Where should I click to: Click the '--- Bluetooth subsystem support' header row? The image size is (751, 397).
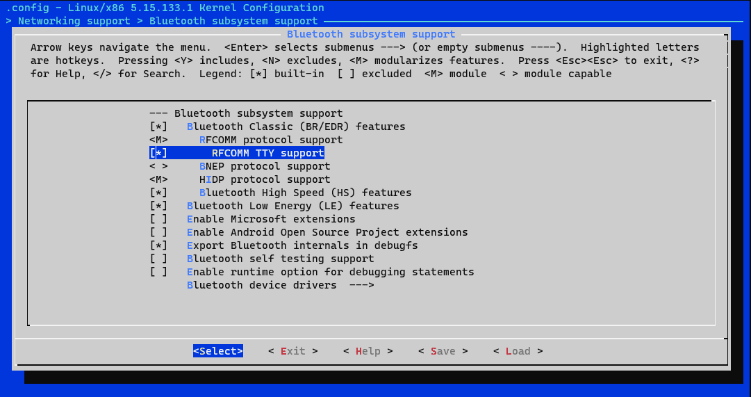[x=246, y=113]
